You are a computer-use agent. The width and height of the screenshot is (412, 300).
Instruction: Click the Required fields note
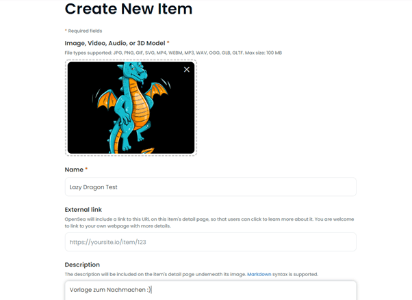pyautogui.click(x=85, y=31)
